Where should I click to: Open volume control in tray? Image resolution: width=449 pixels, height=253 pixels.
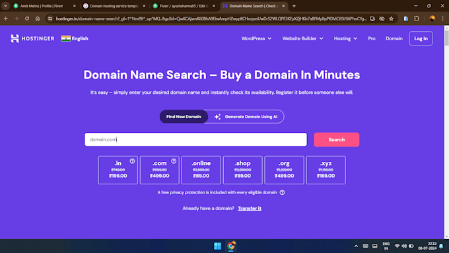tap(404, 246)
